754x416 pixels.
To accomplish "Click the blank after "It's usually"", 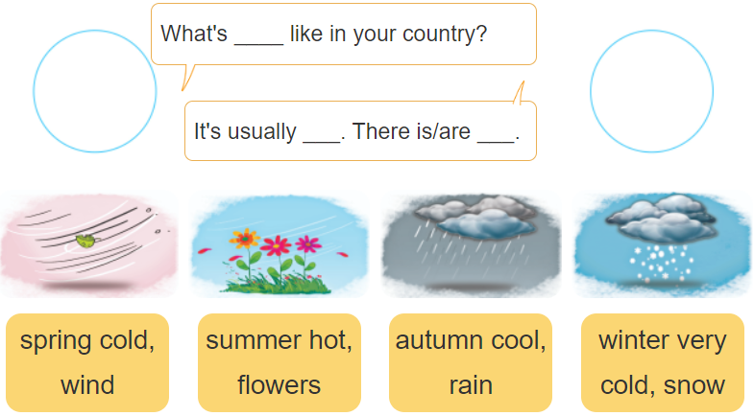I will [x=322, y=132].
